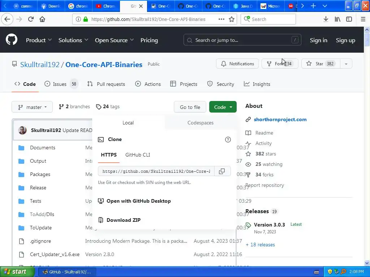Go back with the browser back arrow
Viewport: 370px width, 277px height.
(7, 19)
